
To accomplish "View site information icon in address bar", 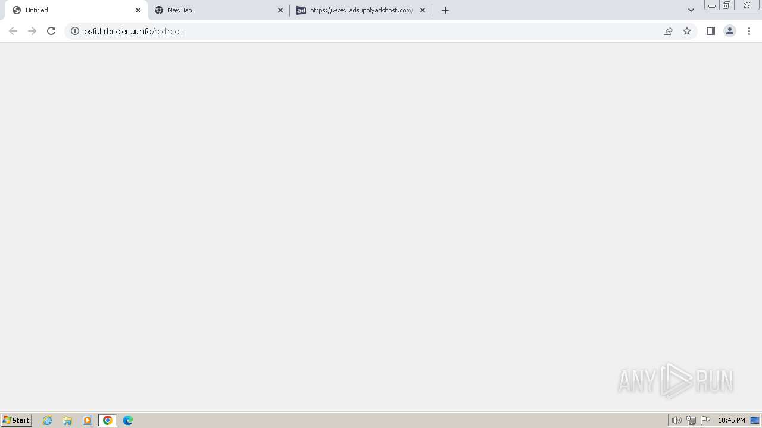I will (75, 31).
